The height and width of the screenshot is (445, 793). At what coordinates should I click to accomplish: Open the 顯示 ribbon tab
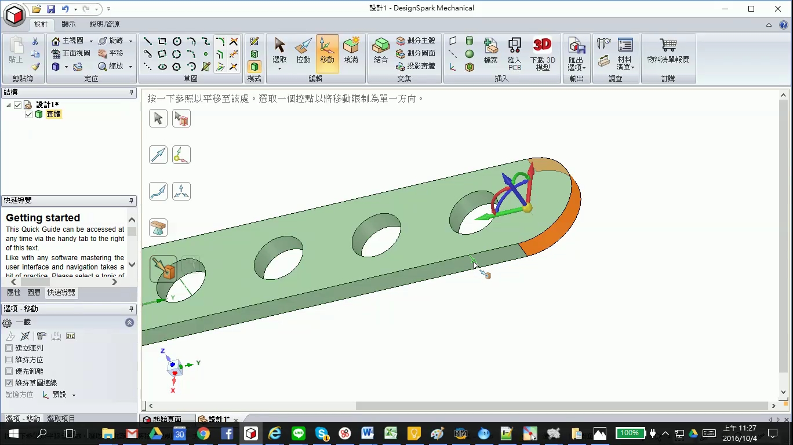(68, 24)
